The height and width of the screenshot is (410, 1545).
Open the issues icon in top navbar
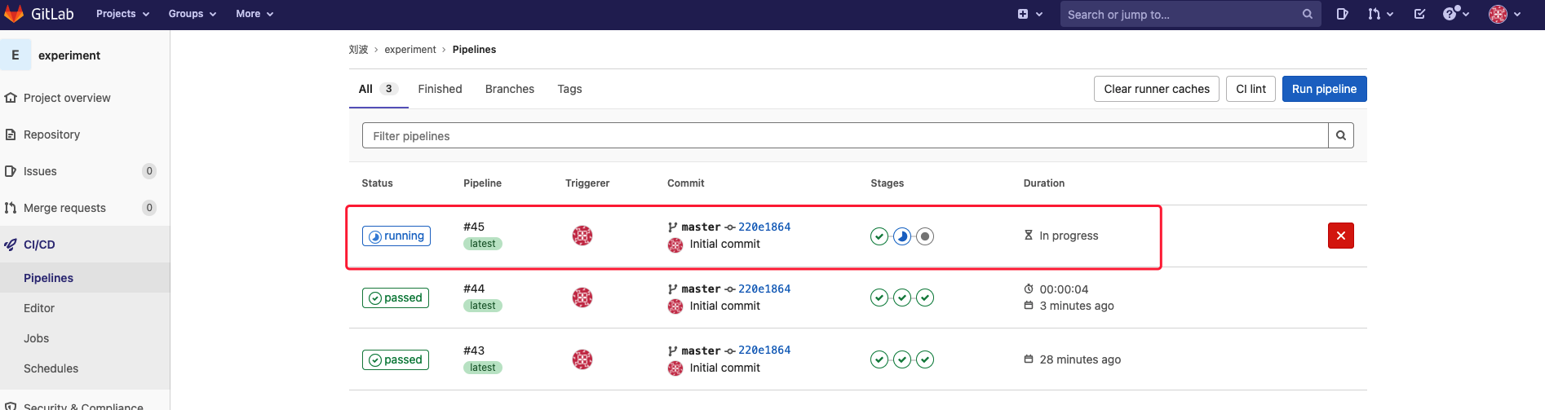1342,14
